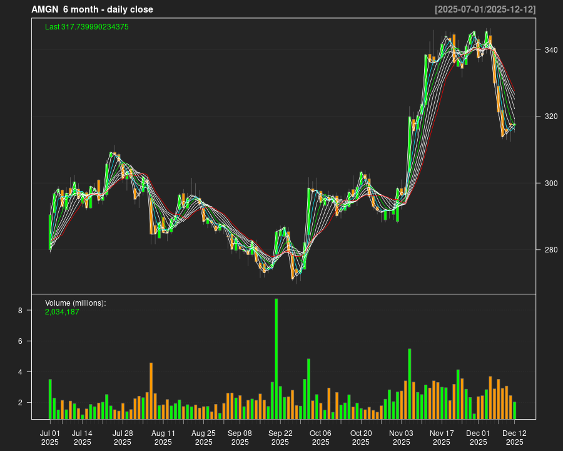Click the Oct 20 2025 date label
The height and width of the screenshot is (451, 563).
pos(361,437)
